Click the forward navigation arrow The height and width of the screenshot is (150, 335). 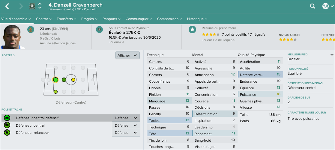(x=21, y=6)
